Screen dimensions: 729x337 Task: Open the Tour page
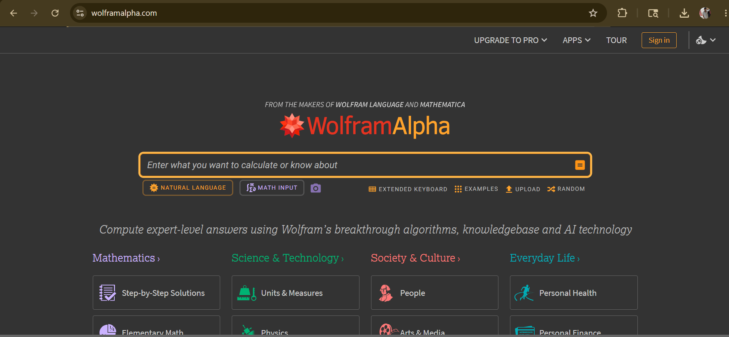616,40
